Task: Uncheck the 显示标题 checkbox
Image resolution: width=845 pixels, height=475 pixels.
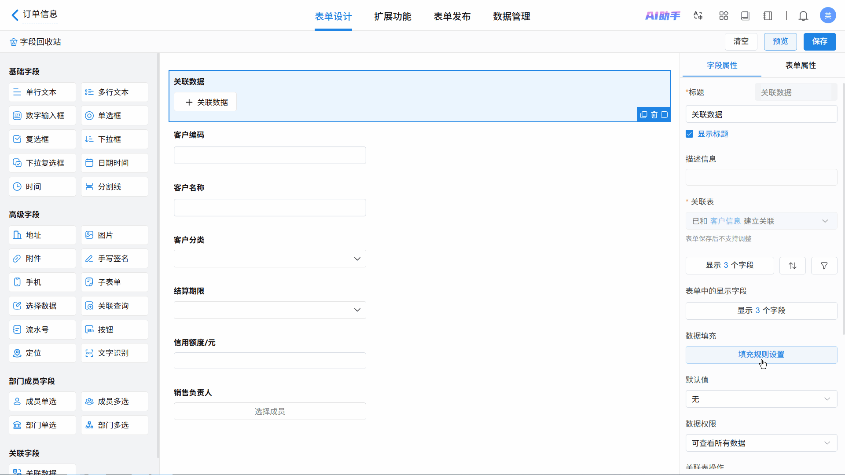Action: (x=690, y=134)
